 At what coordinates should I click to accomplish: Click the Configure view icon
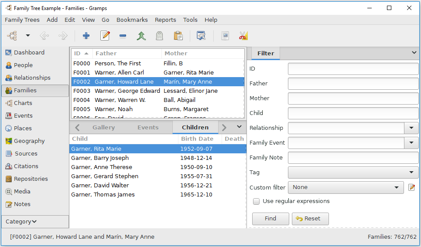pyautogui.click(x=201, y=36)
